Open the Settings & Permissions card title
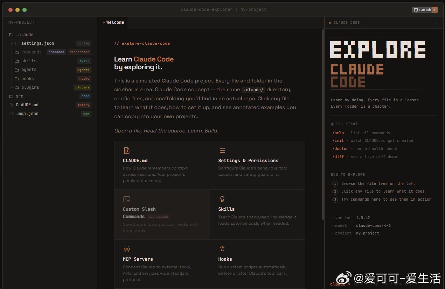Screen dimensions: 445x289 248,160
